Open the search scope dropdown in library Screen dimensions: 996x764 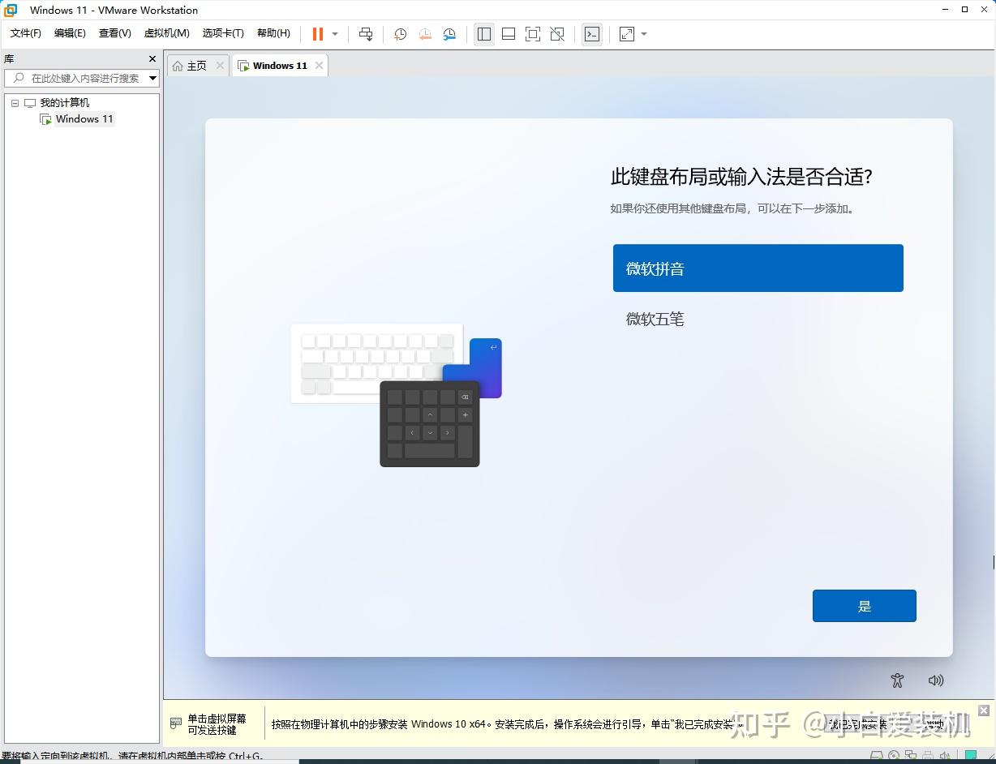[151, 78]
